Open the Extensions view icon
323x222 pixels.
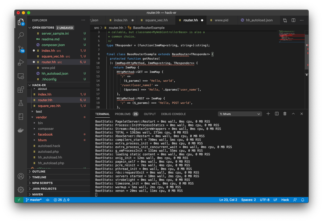pyautogui.click(x=21, y=90)
